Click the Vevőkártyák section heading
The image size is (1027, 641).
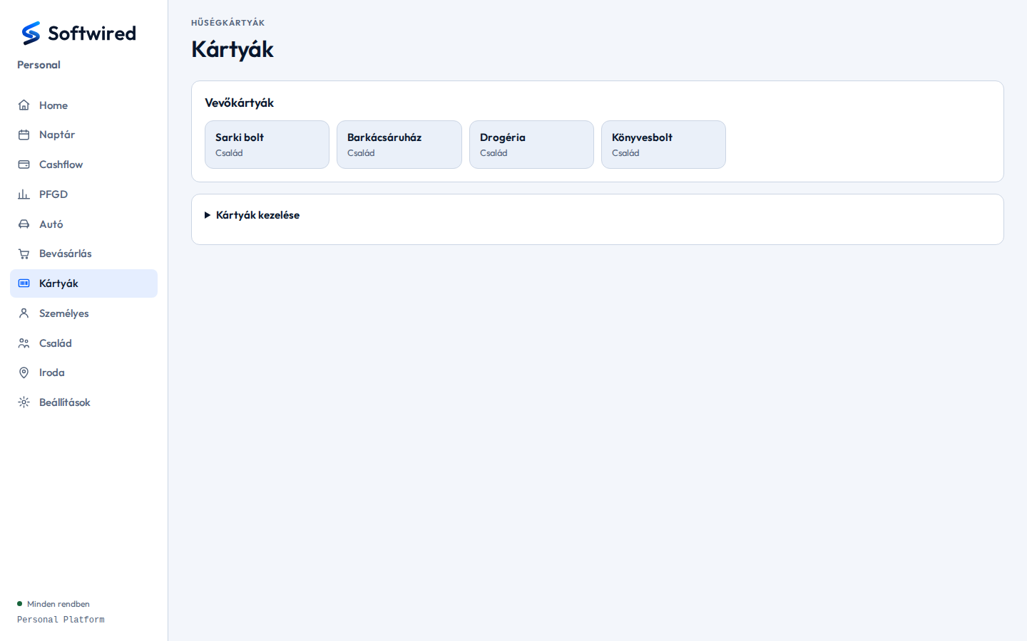(239, 103)
